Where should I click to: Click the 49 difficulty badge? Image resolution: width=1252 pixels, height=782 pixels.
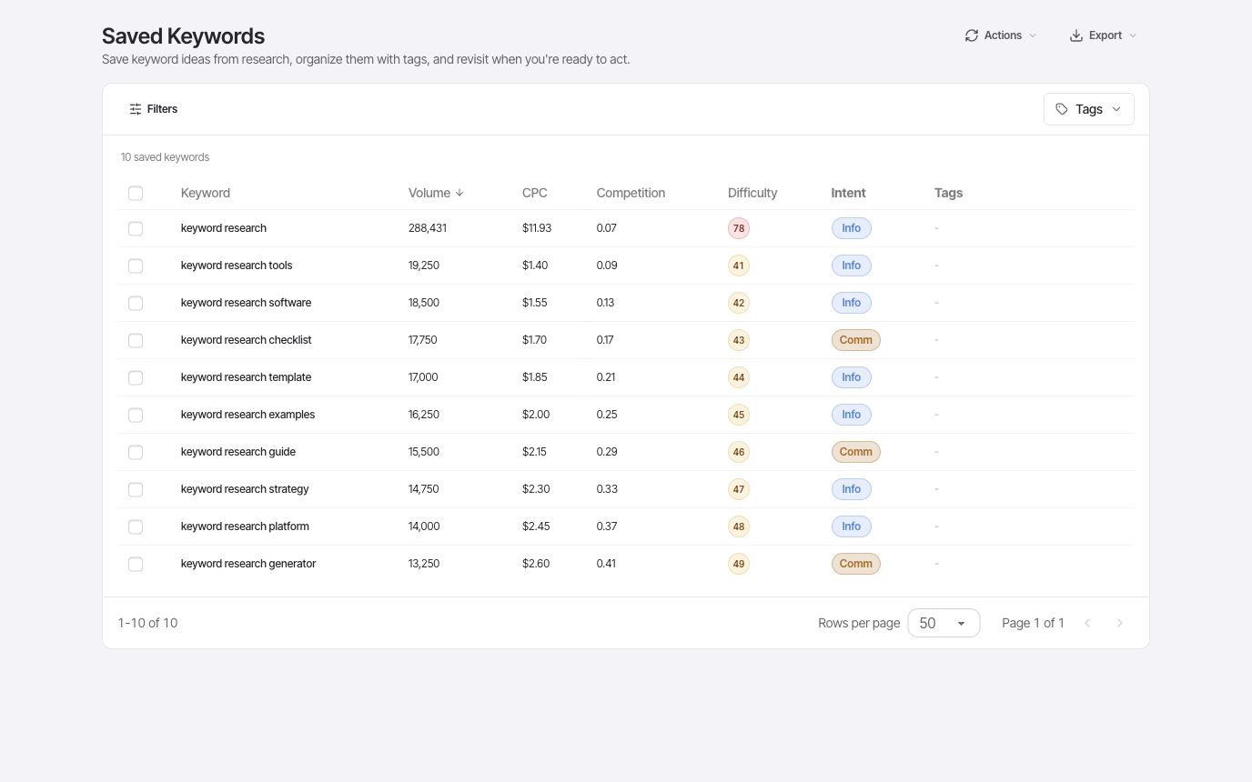pos(739,564)
